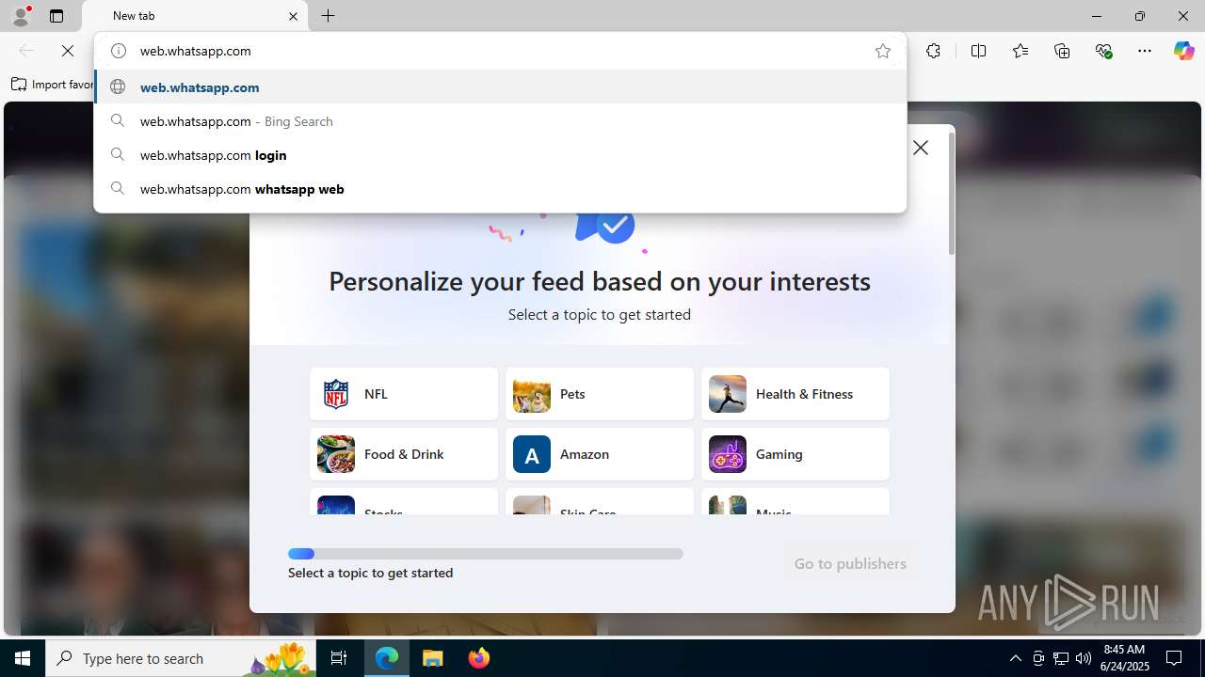This screenshot has width=1205, height=677.
Task: Select the web.whatsapp.com URL suggestion
Action: pos(500,87)
